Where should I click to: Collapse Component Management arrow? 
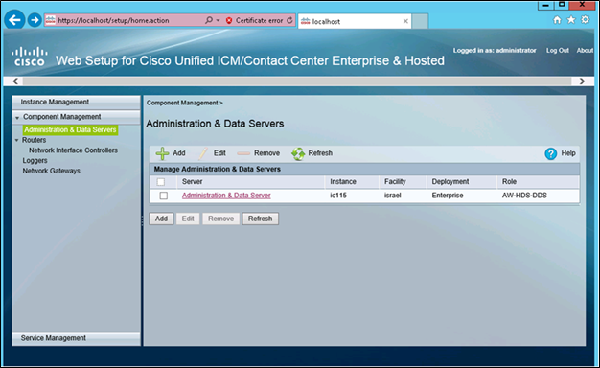(17, 118)
